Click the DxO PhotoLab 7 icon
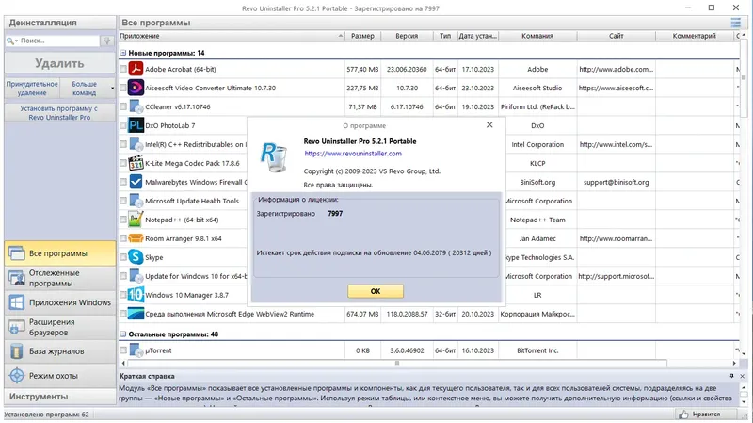This screenshot has height=423, width=753. point(136,125)
